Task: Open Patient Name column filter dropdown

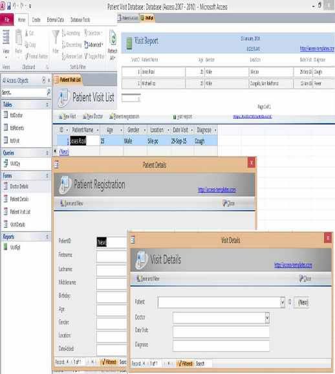Action: (98, 130)
